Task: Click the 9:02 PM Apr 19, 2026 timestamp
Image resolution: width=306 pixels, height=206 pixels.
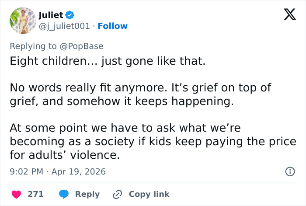Action: [x=58, y=172]
